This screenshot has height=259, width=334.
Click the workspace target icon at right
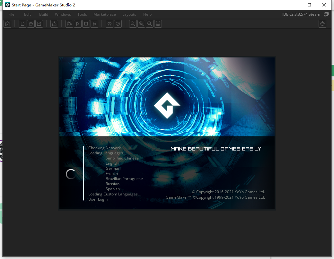click(322, 24)
